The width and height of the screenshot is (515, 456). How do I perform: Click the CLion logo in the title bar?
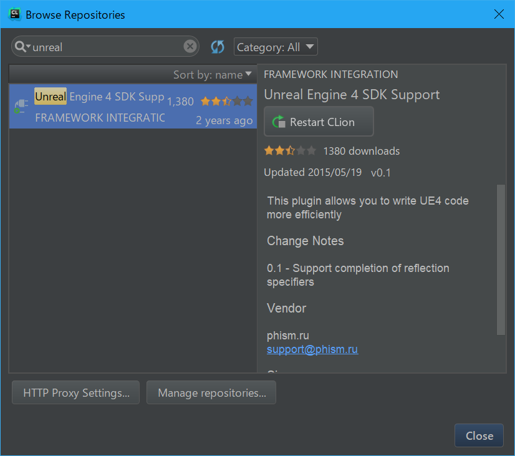point(14,14)
